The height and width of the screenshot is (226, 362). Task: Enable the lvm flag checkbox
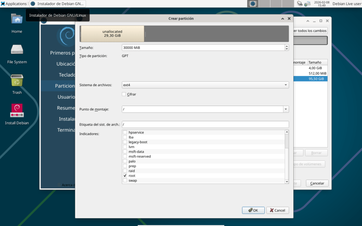coord(125,147)
